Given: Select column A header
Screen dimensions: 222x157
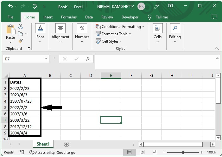Looking at the screenshot, I should [x=25, y=76].
